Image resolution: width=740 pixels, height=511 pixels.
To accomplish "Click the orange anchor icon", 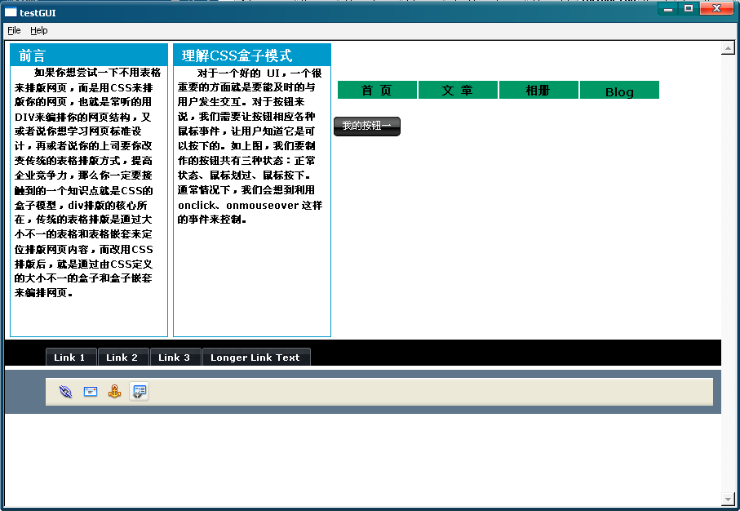I will click(x=115, y=392).
